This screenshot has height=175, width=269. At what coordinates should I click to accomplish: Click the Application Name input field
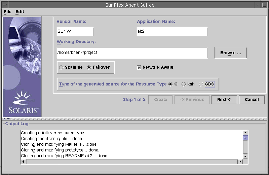172,31
